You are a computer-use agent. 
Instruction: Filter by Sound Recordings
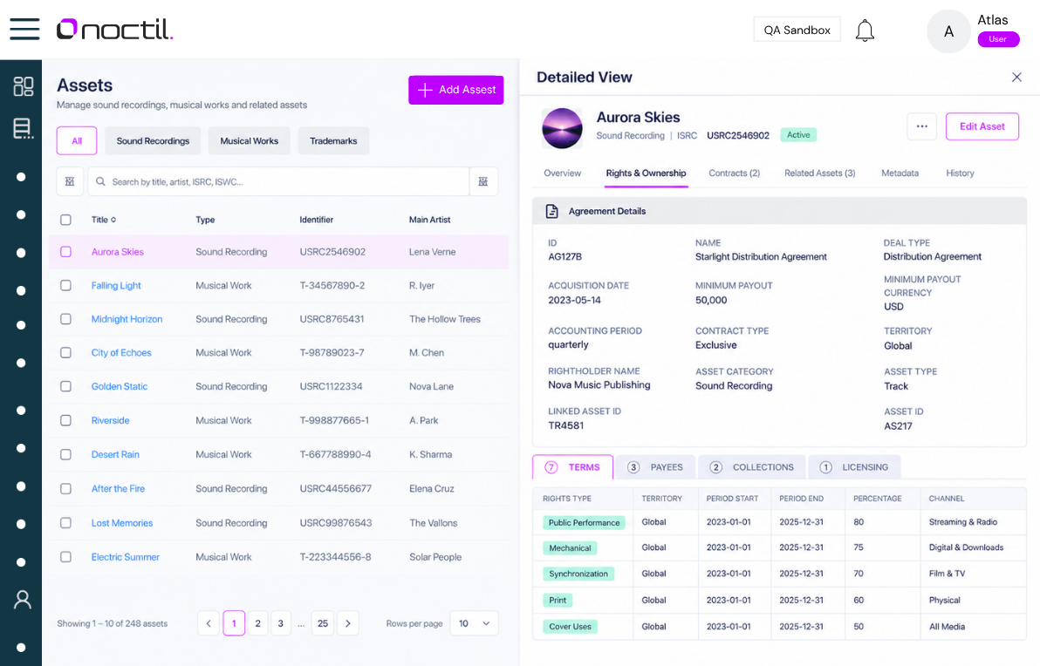point(154,140)
